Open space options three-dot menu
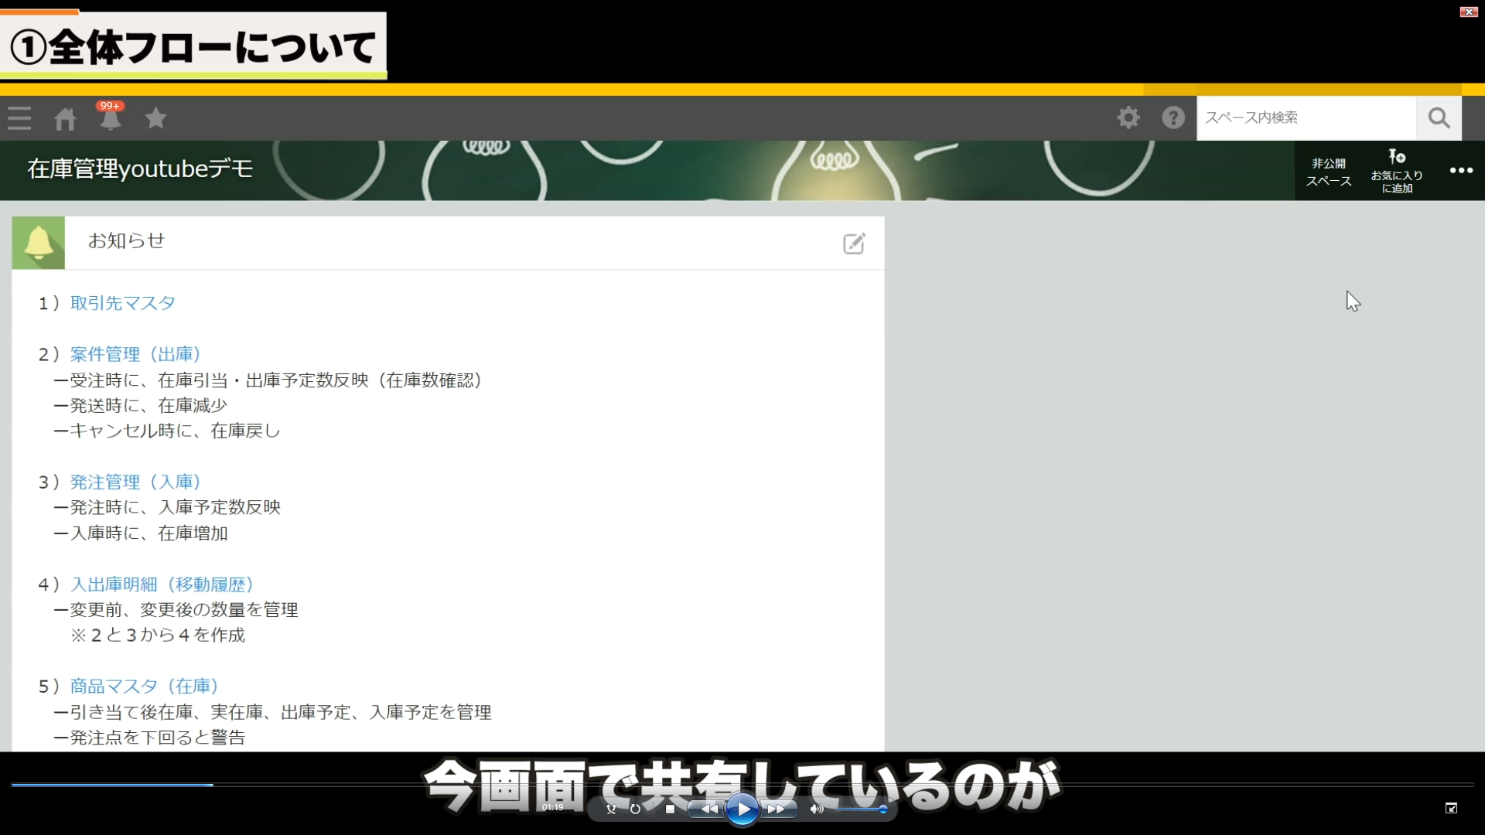 click(x=1461, y=171)
